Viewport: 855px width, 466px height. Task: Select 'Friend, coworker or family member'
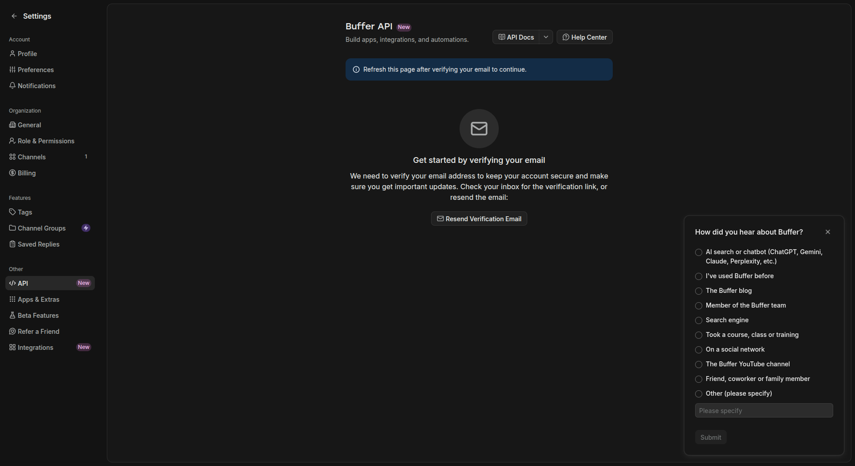click(x=699, y=379)
